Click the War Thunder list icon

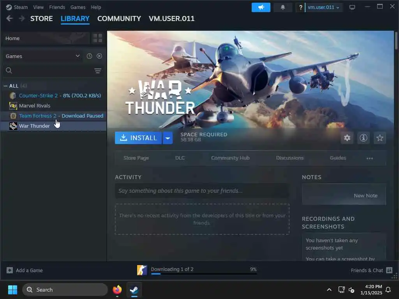click(13, 126)
